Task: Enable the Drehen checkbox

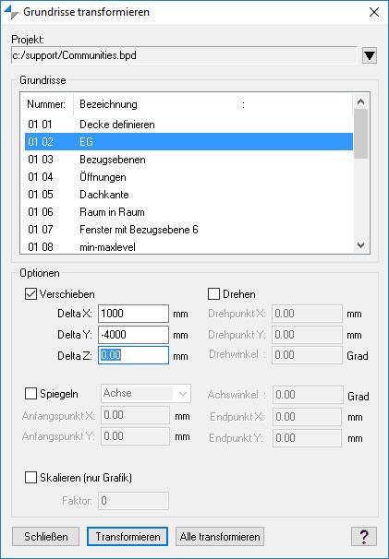Action: pyautogui.click(x=213, y=294)
